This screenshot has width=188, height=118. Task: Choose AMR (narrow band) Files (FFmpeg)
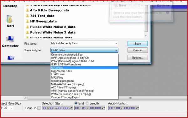coord(84,91)
